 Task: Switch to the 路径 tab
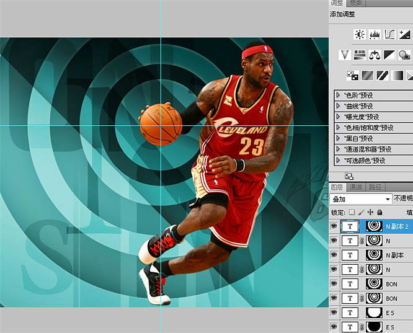375,187
